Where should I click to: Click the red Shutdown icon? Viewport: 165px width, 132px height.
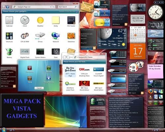[x=30, y=68]
